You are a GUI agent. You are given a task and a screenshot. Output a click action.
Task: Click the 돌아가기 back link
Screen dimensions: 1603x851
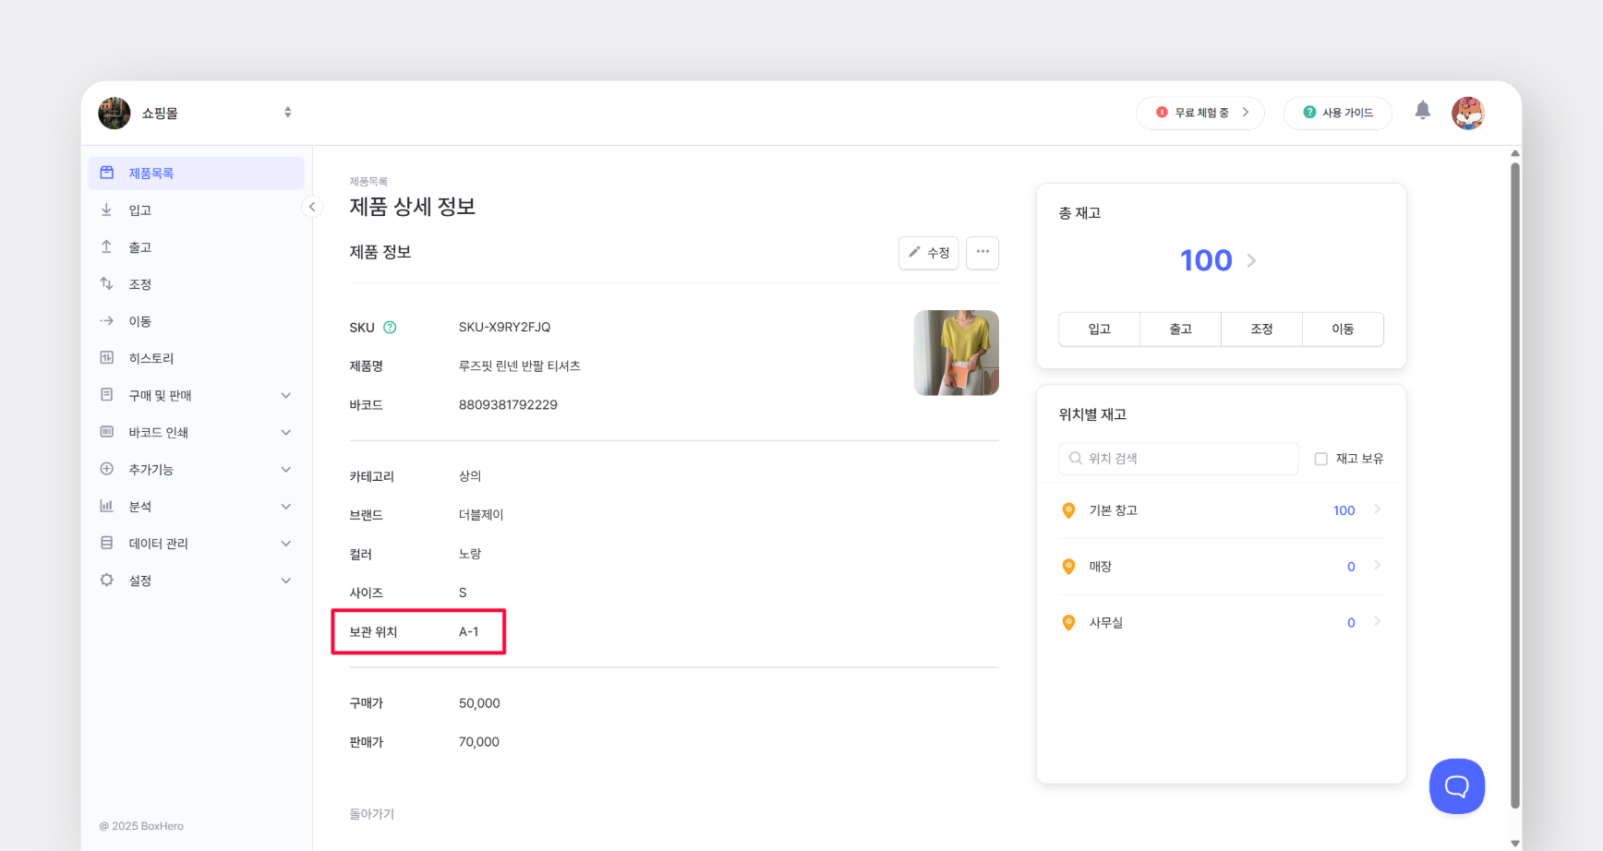371,813
